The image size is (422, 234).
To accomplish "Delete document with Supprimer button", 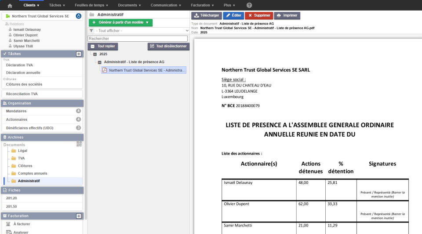I will (x=259, y=15).
